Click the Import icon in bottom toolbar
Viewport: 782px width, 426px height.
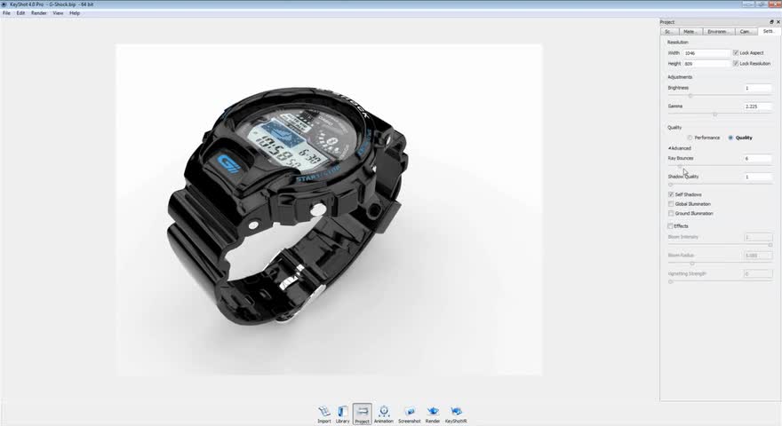point(324,414)
